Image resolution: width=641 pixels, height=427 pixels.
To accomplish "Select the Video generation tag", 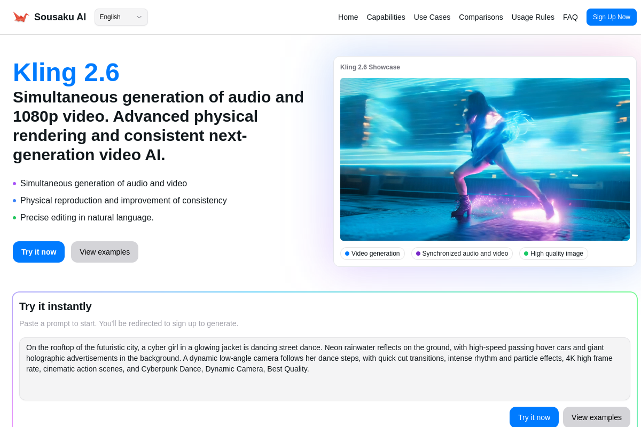I will tap(372, 254).
